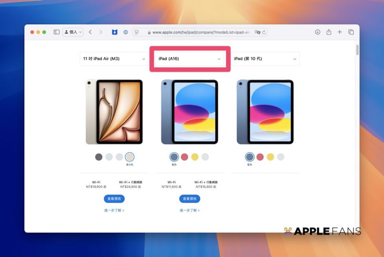Select the space gray iPad Air color swatch
384x257 pixels.
pos(99,157)
